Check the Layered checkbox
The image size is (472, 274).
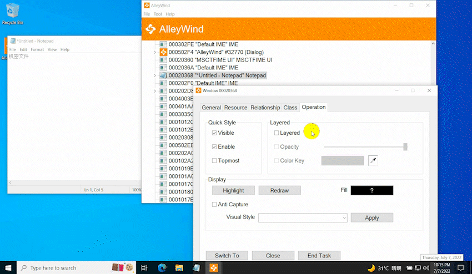pyautogui.click(x=277, y=133)
